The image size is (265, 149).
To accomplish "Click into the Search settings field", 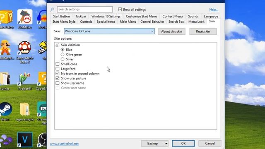I will (x=85, y=9).
